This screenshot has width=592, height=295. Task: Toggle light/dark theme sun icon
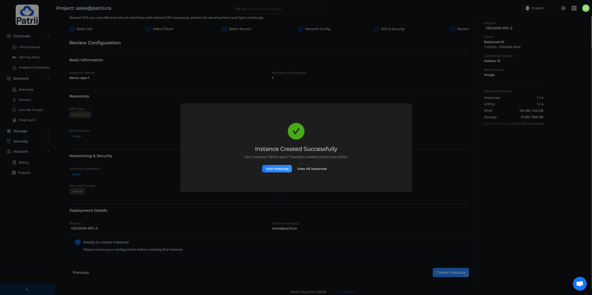click(x=563, y=8)
